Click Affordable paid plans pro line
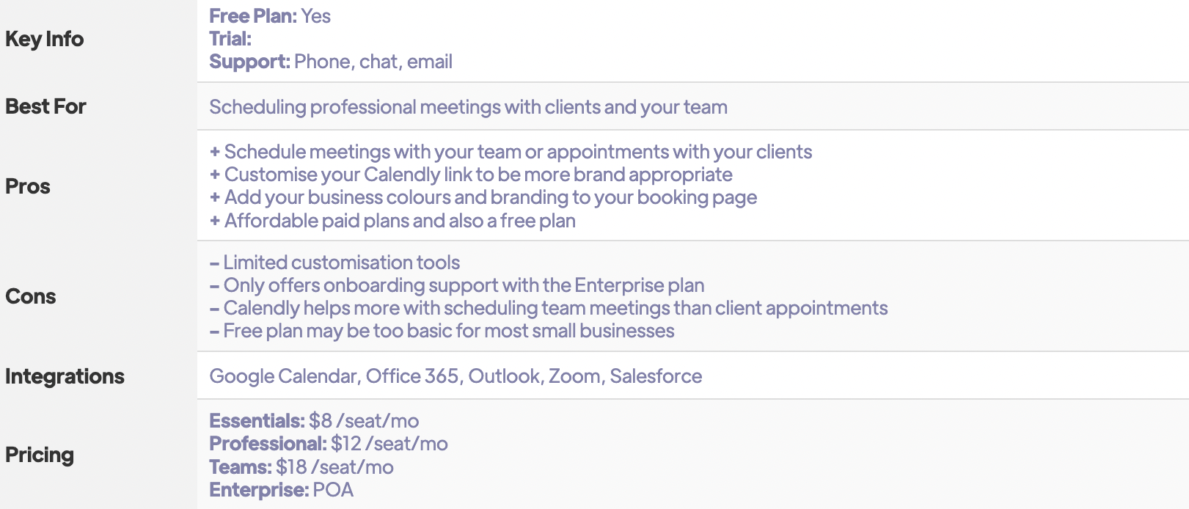Image resolution: width=1189 pixels, height=509 pixels. (392, 221)
